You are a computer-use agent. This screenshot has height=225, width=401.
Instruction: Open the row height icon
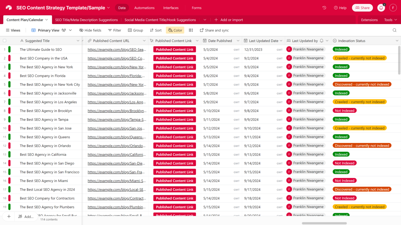tap(191, 30)
